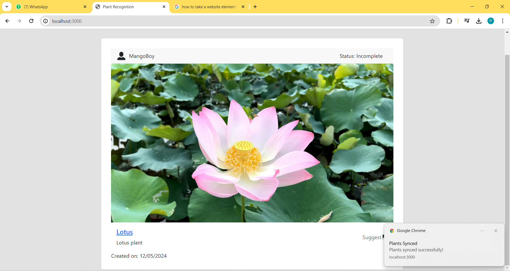Click the Created on: 12/05/2024 text
Image resolution: width=510 pixels, height=271 pixels.
139,256
